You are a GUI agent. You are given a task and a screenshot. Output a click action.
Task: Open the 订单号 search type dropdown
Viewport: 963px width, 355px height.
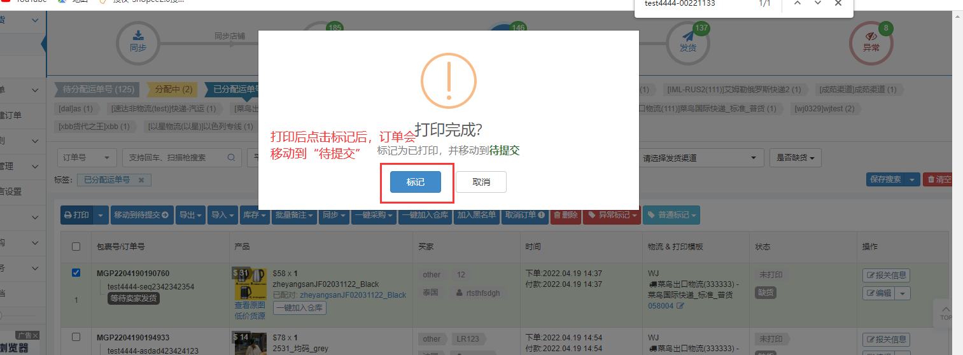(x=87, y=157)
